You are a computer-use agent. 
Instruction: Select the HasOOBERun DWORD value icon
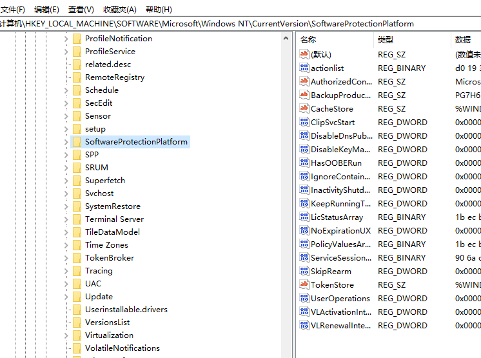pos(304,163)
